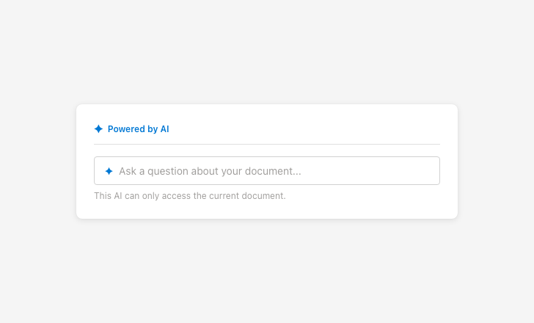Screen dimensions: 534x323
Task: Click the 'AI' word in the header label
Action: coord(164,129)
